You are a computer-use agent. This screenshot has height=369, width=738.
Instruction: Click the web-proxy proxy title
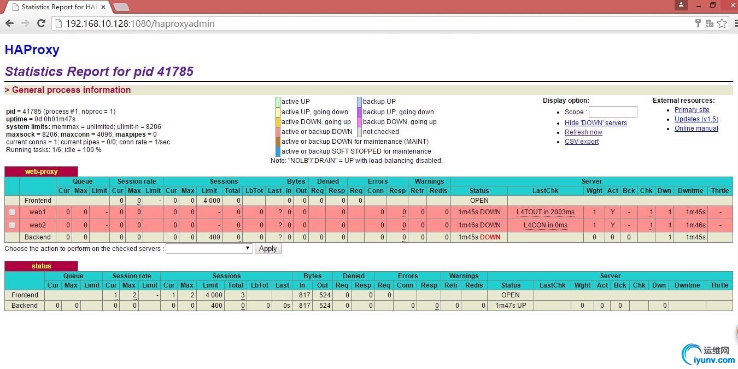41,172
